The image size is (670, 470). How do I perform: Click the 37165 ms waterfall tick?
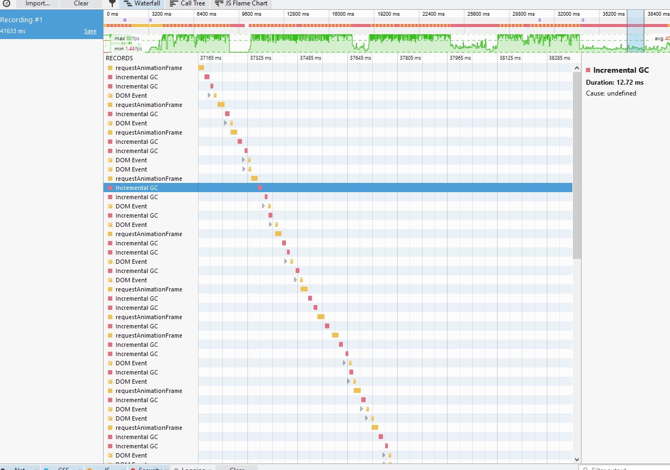coord(210,58)
